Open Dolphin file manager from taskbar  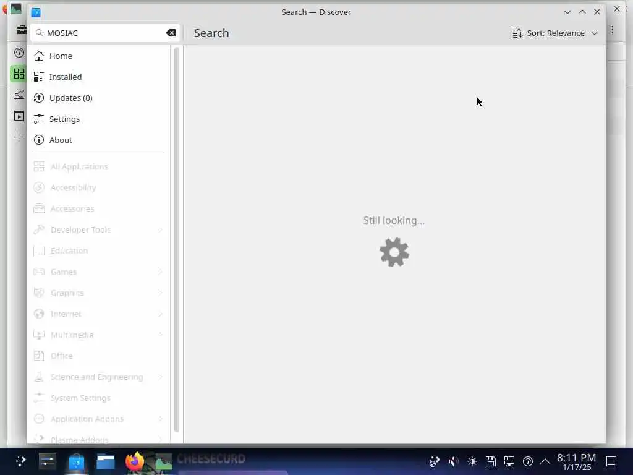105,461
